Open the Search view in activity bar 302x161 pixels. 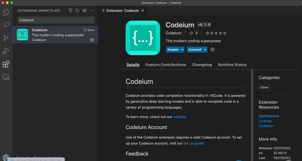point(6,25)
